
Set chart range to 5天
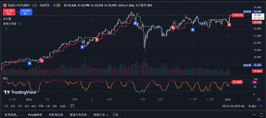point(13,106)
